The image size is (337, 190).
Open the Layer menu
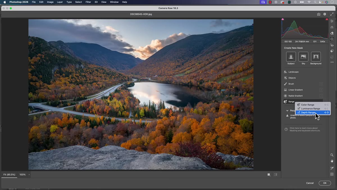point(60,2)
